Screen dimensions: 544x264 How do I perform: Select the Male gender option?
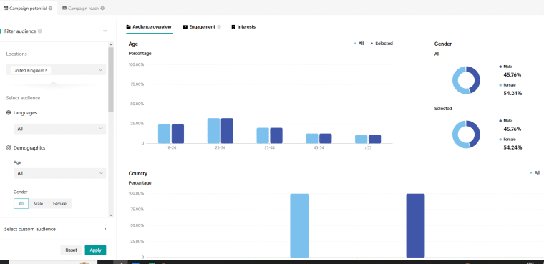38,204
